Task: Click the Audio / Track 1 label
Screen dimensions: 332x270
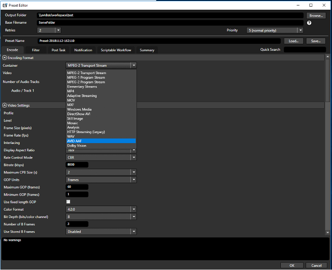Action: (x=22, y=91)
